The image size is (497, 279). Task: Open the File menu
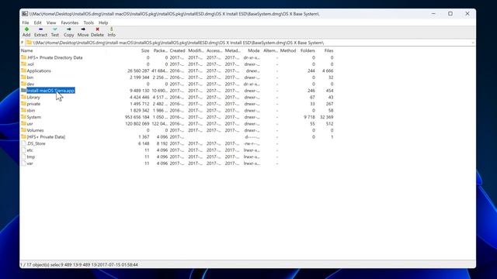click(x=26, y=22)
